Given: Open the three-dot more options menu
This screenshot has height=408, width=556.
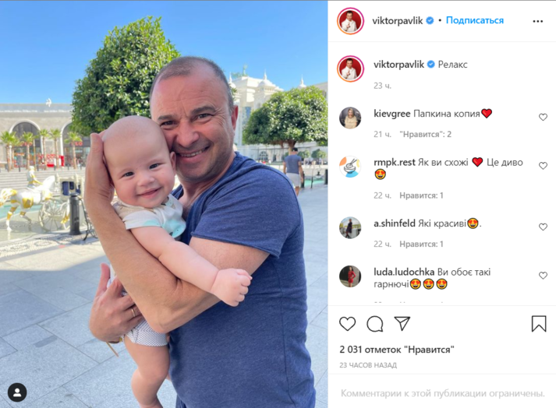Looking at the screenshot, I should tap(537, 21).
